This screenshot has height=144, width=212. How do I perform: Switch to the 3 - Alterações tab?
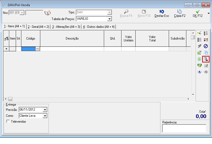tap(66, 27)
